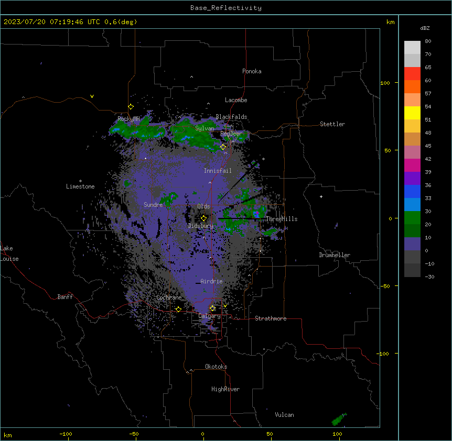Select the bright yellow swatch in dBZ legend
452x441 pixels.
point(412,113)
